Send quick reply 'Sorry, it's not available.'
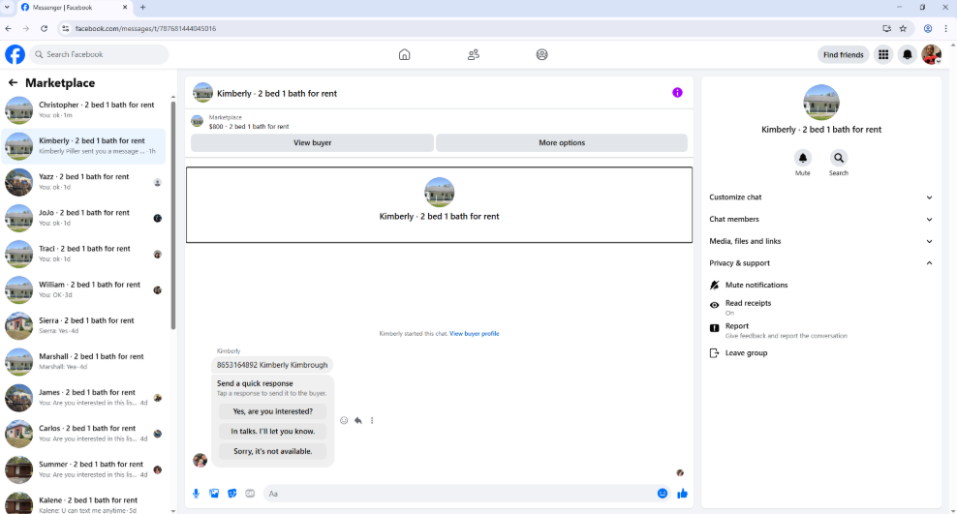The height and width of the screenshot is (514, 957). pyautogui.click(x=272, y=451)
